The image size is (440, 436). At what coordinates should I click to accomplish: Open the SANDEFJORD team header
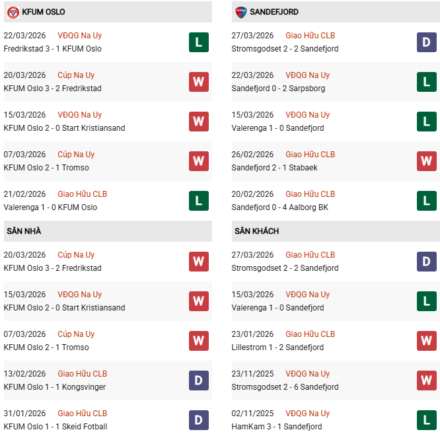coord(274,12)
